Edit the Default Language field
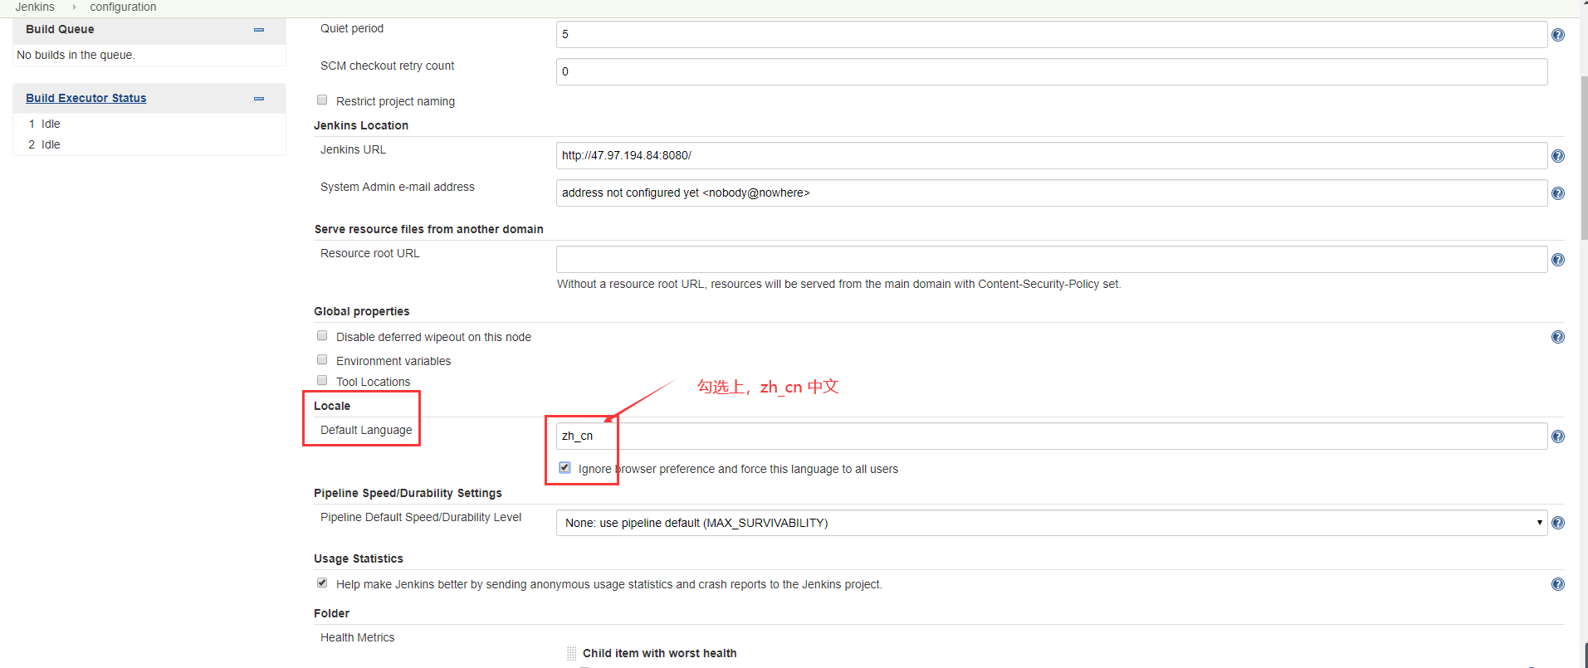 [x=1052, y=436]
